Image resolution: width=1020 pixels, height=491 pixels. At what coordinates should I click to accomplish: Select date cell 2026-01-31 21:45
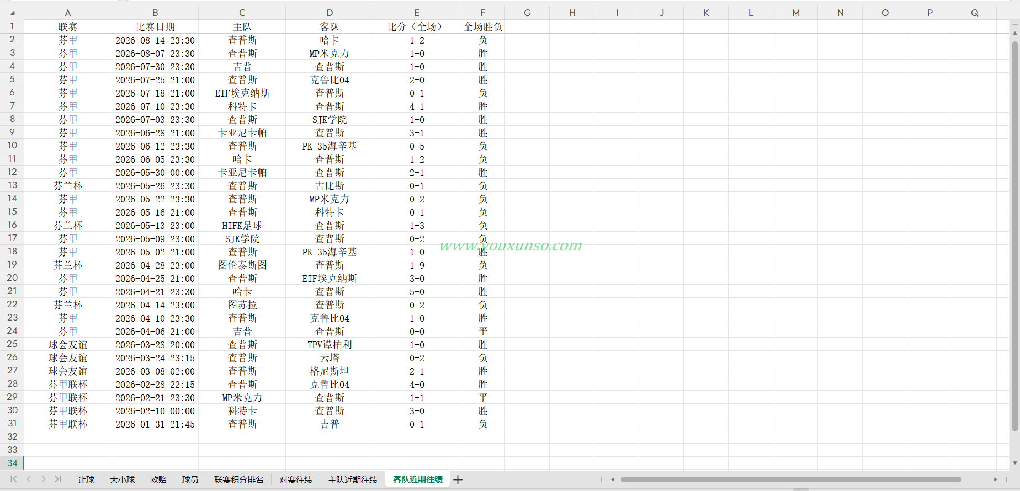coord(155,424)
